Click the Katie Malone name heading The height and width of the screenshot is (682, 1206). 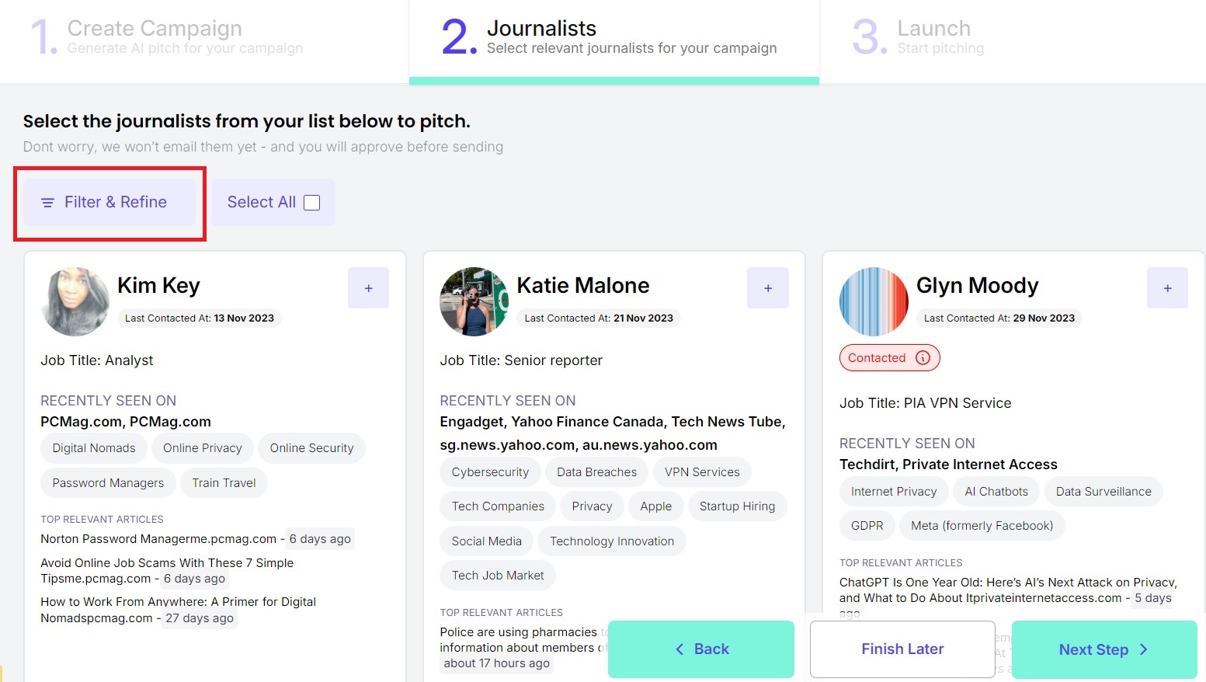coord(583,286)
